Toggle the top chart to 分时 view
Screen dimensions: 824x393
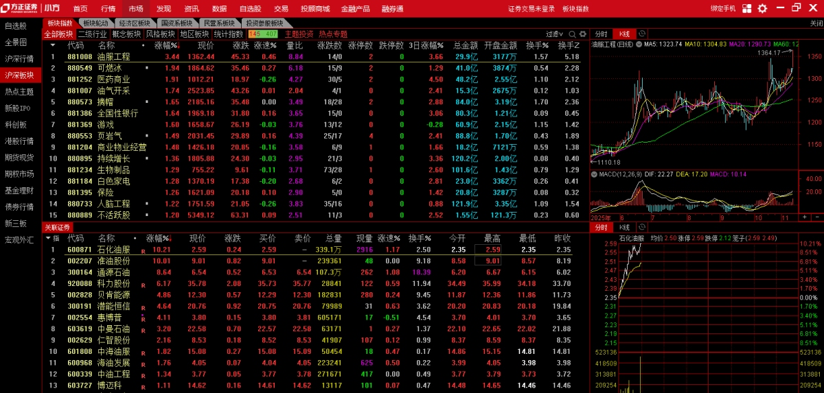coord(601,34)
